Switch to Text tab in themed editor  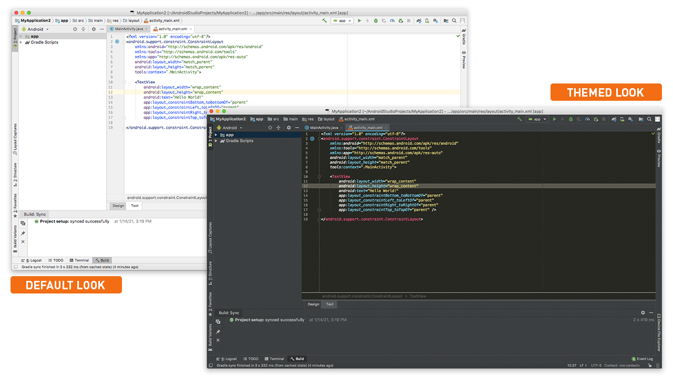click(x=330, y=304)
